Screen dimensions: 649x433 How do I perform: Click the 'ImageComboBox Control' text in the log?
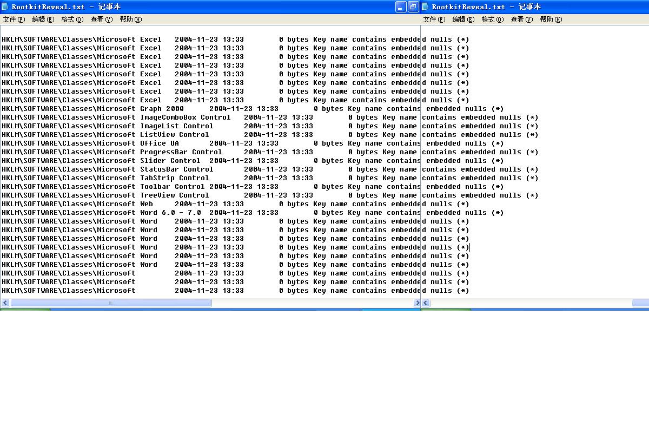[x=186, y=117]
